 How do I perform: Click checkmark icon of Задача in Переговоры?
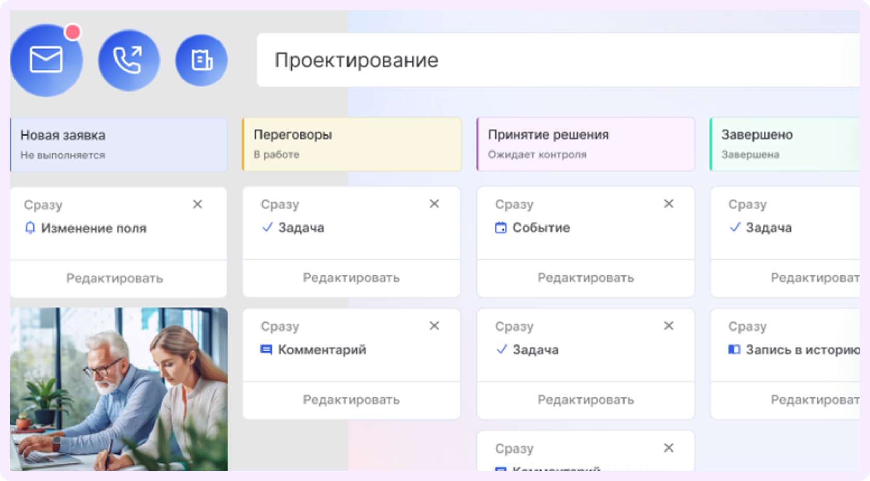pyautogui.click(x=267, y=227)
